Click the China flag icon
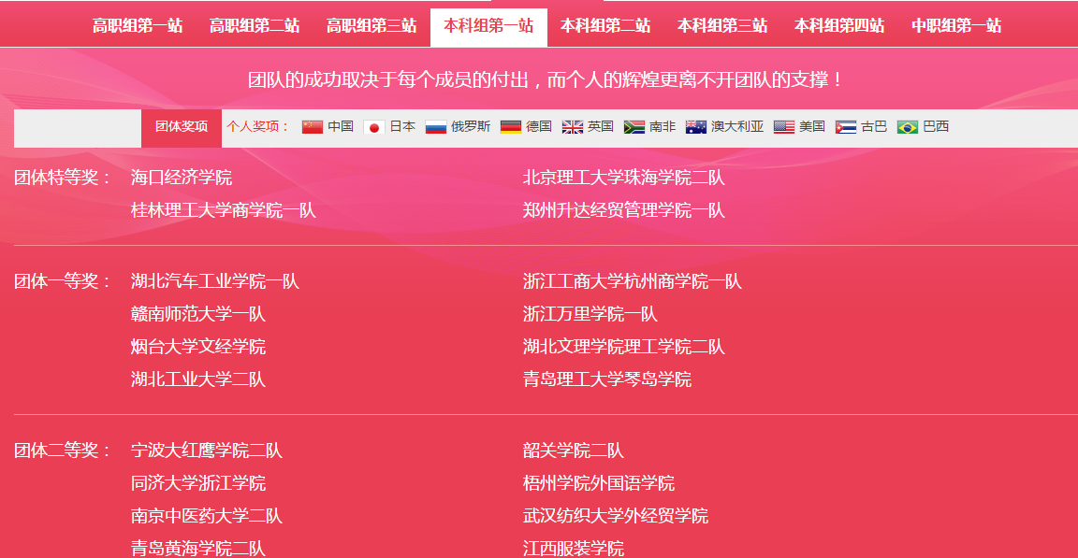Screen dimensions: 1078x558 tap(313, 127)
